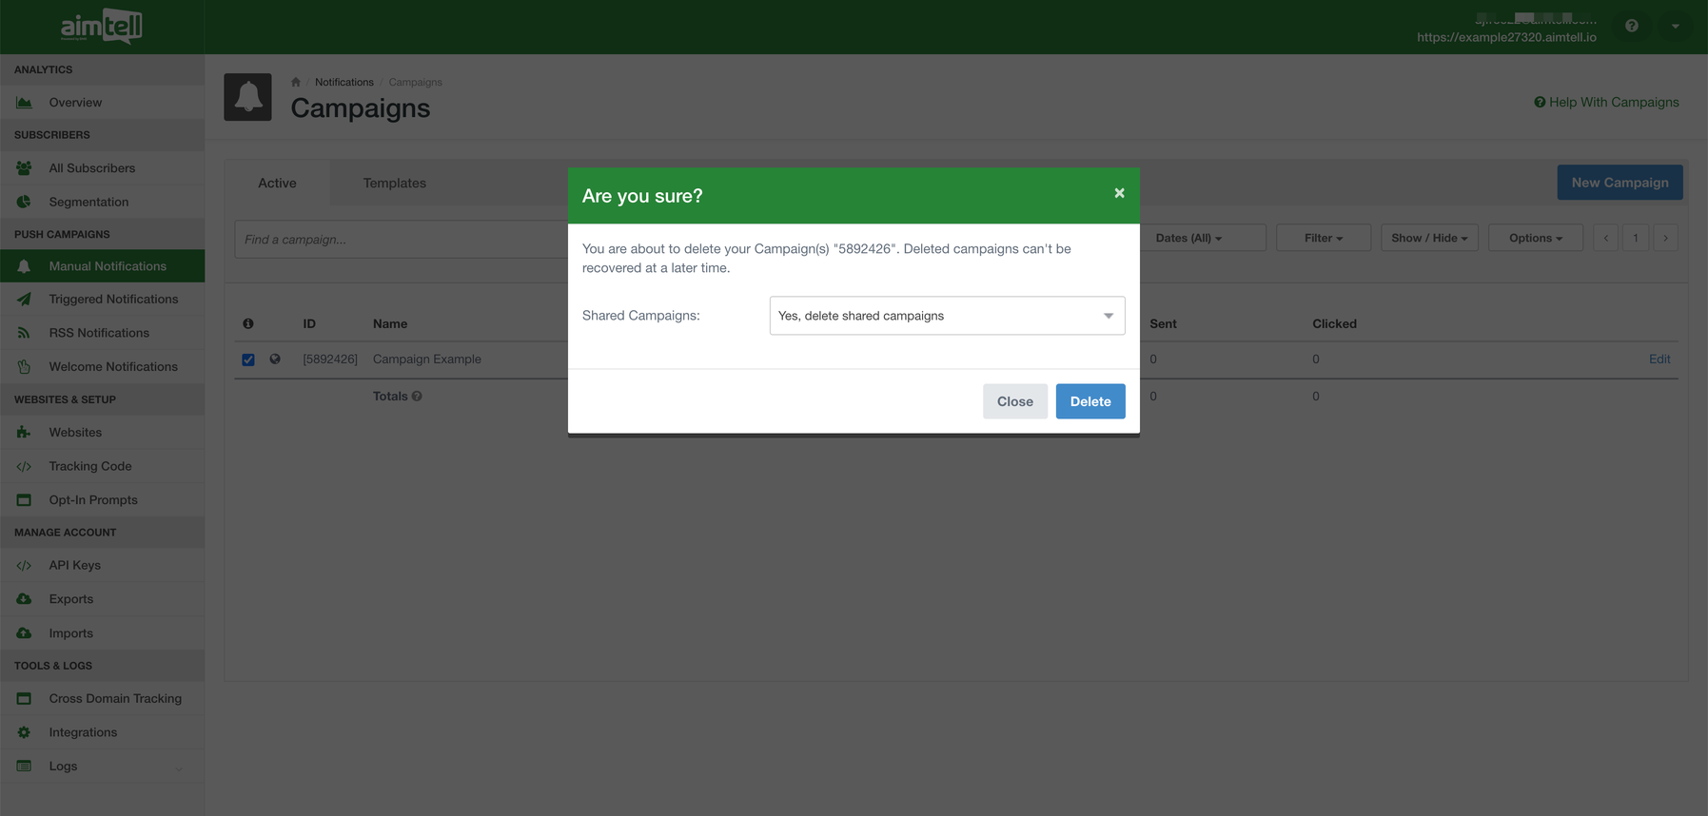Close the dialog with the X icon

tap(1119, 193)
